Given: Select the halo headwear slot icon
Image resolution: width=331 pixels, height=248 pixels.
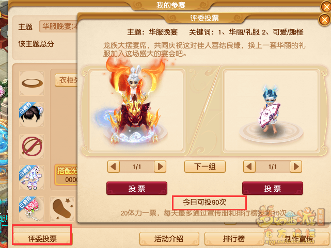Looking at the screenshot, I should 32,83.
